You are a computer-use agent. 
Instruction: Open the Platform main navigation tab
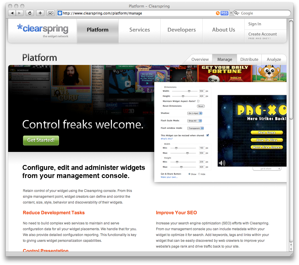[98, 30]
